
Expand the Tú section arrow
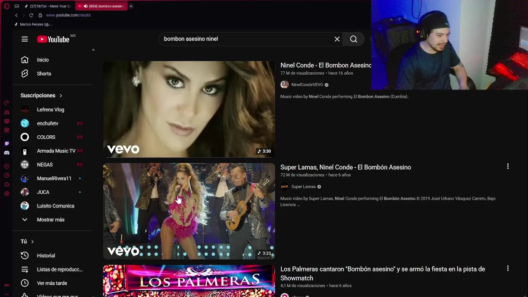click(x=32, y=241)
